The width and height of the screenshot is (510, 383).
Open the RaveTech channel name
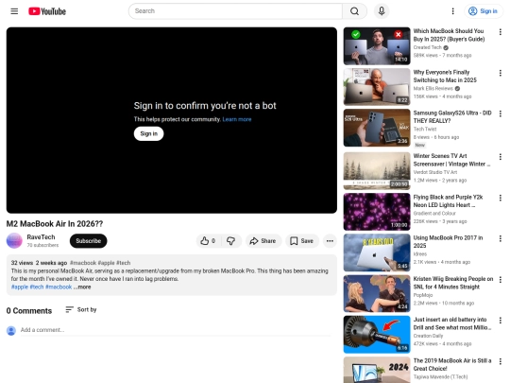point(41,237)
